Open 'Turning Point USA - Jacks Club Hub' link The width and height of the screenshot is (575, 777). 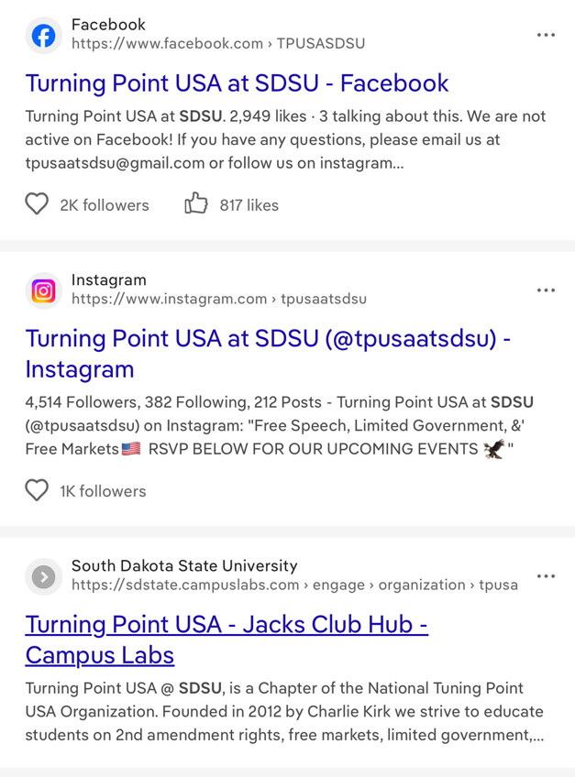(x=227, y=625)
